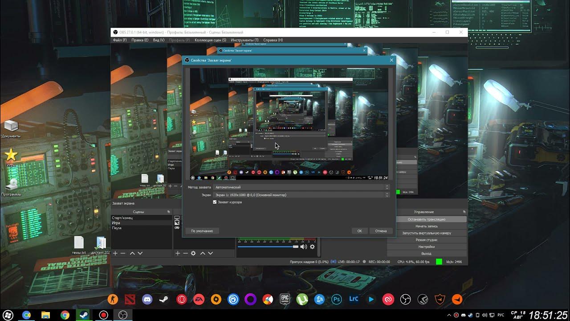Viewport: 570px width, 321px height.
Task: Open the Adobe Creative Cloud dock icon
Action: pyautogui.click(x=388, y=299)
